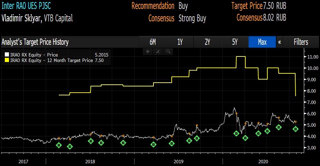Viewport: 320px width, 166px height.
Task: Click the Target Price 7.50 RUB value
Action: pos(275,6)
